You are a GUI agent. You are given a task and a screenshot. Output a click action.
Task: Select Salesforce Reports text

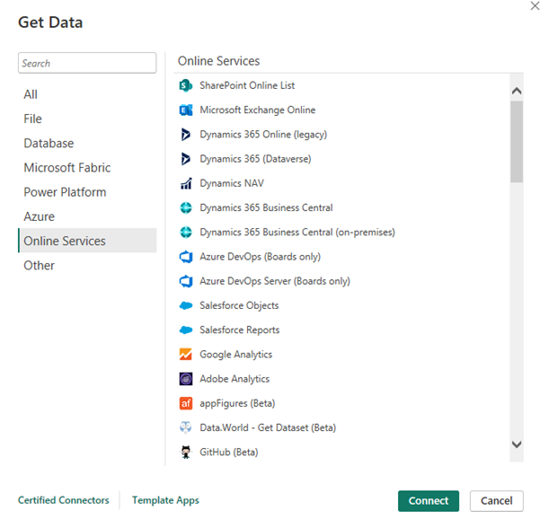(x=239, y=330)
